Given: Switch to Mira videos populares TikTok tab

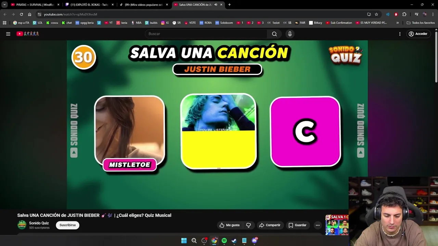Looking at the screenshot, I should click(144, 5).
